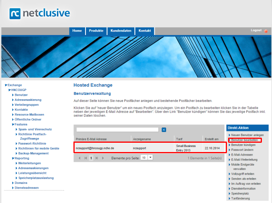
Task: Click the red Logout indicator icon
Action: coord(266,31)
